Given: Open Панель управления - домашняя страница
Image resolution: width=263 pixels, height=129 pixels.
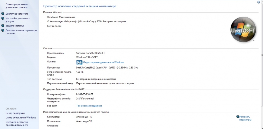Looking at the screenshot, I should pos(17,6).
